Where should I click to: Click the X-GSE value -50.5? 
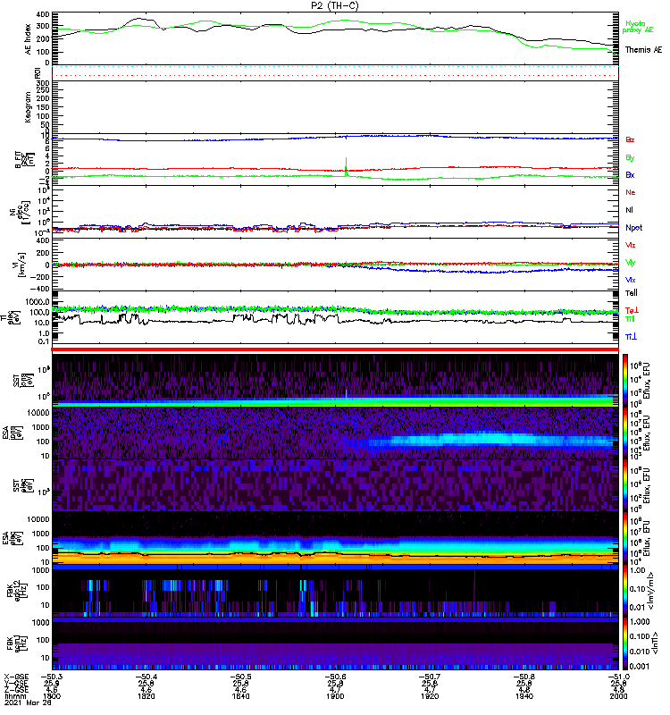[x=240, y=677]
